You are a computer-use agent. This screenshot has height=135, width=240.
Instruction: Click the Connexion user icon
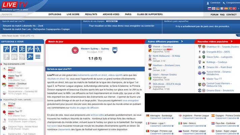click(208, 3)
